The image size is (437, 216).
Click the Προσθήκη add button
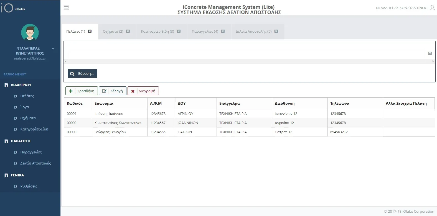click(x=82, y=91)
